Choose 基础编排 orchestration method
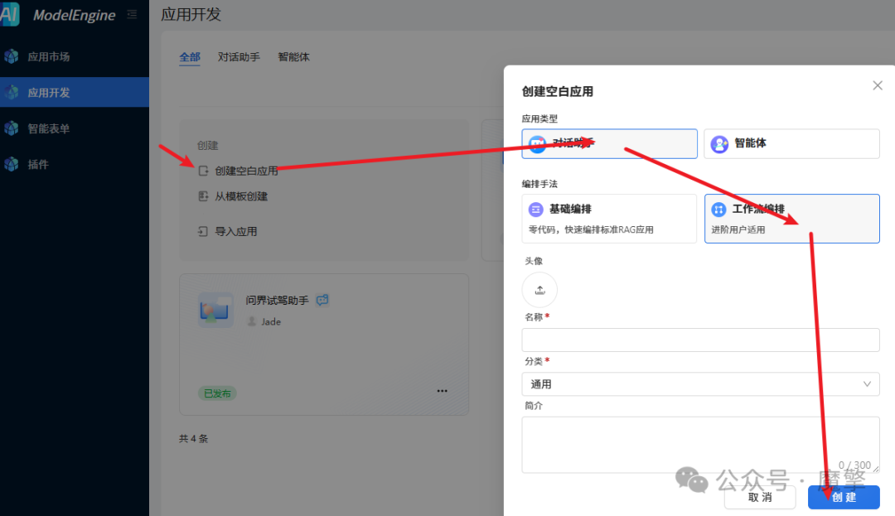Viewport: 895px width, 516px height. [x=609, y=218]
